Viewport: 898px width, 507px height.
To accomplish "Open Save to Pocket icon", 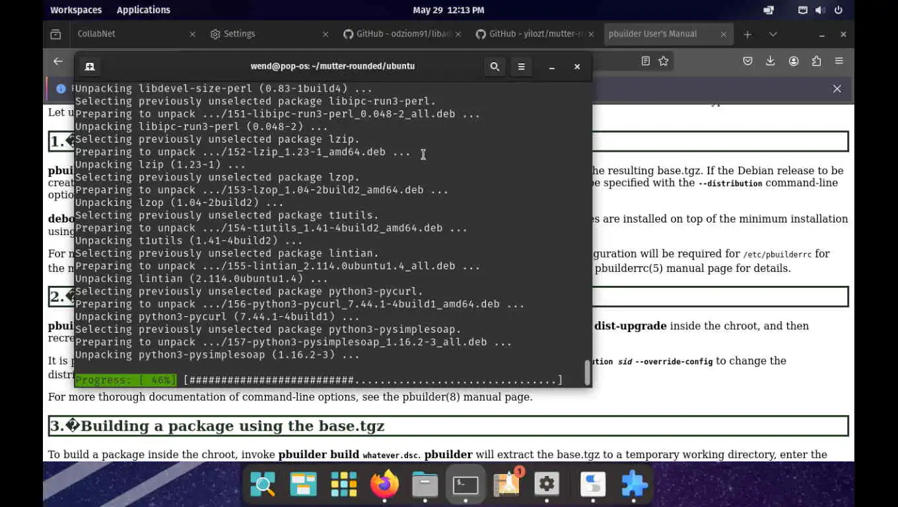I will click(x=747, y=61).
